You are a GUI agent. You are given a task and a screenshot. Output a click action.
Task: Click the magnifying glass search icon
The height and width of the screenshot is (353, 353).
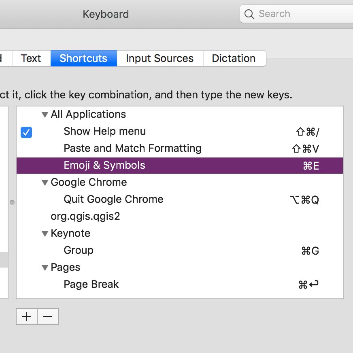pyautogui.click(x=249, y=14)
